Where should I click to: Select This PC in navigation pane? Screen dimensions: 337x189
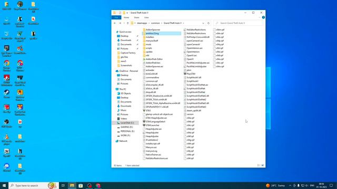pyautogui.click(x=123, y=89)
